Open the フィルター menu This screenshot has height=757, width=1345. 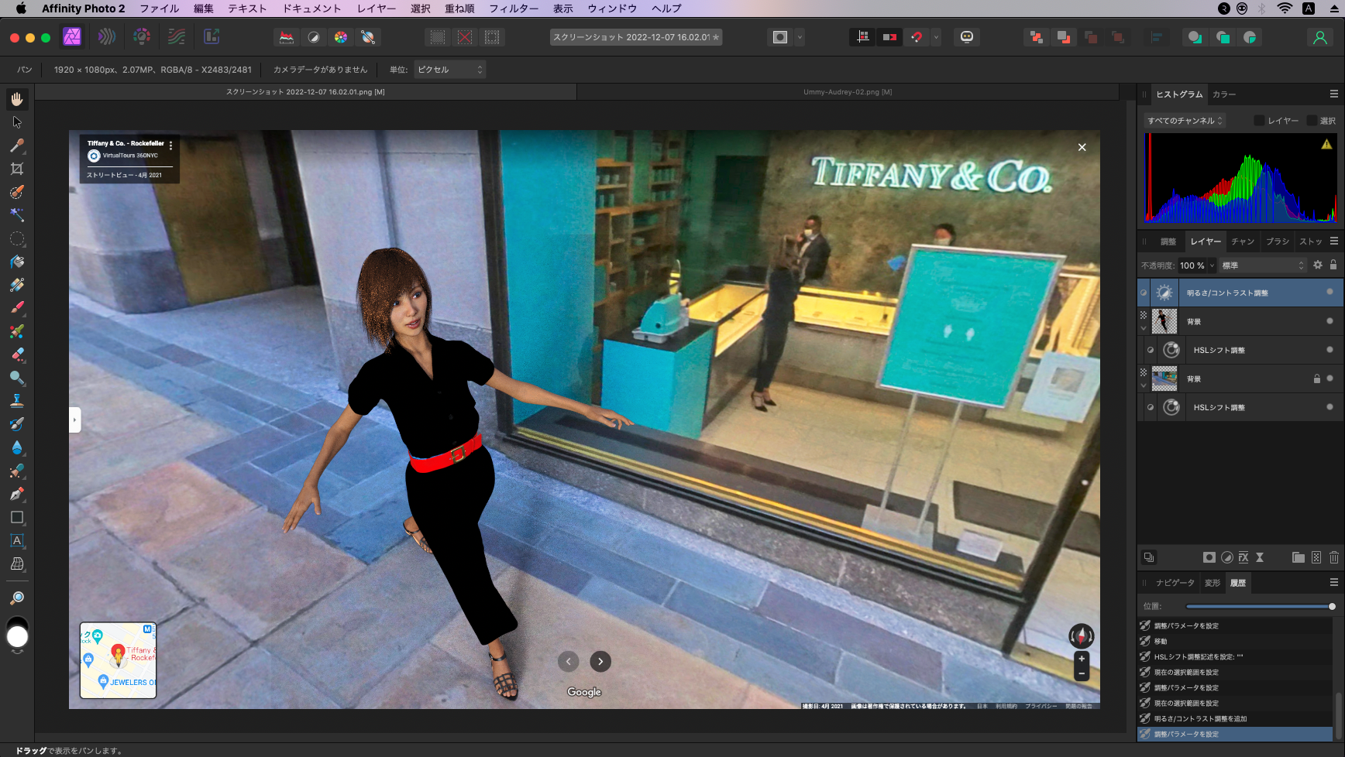click(514, 9)
